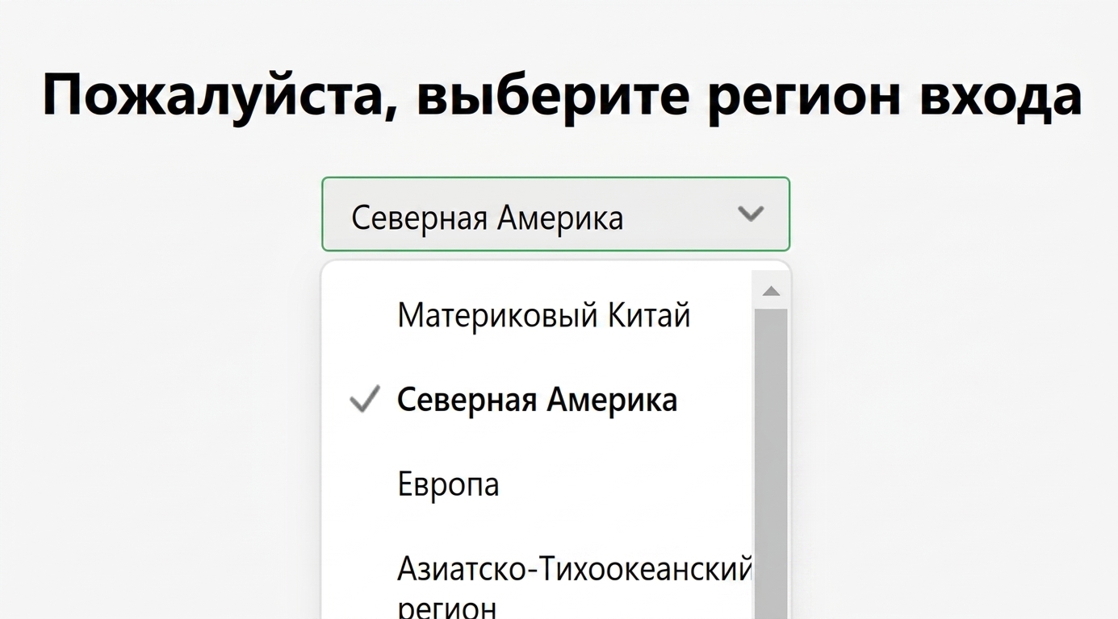Viewport: 1118px width, 619px height.
Task: Click the gray scrollbar thumb of the list
Action: point(771,463)
